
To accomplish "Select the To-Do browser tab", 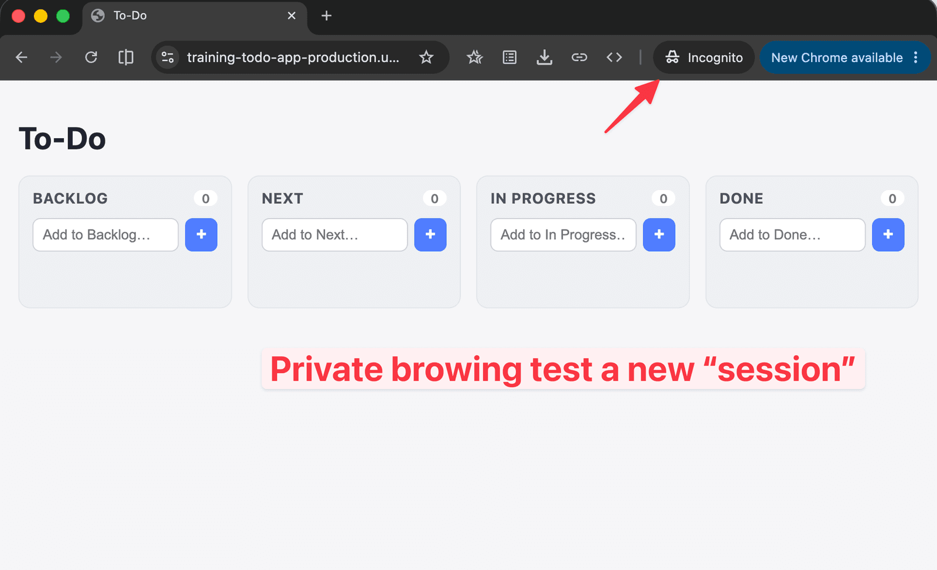I will [x=194, y=16].
